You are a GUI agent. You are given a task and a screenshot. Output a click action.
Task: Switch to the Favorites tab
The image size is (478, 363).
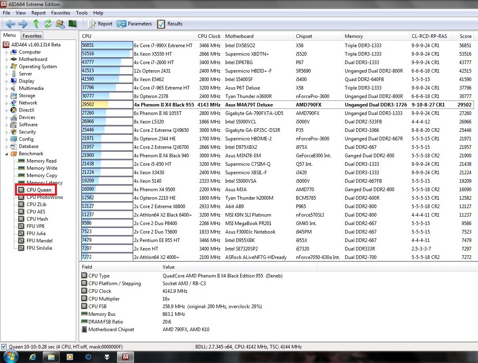point(32,35)
